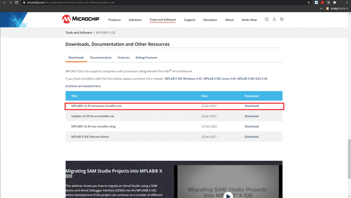The width and height of the screenshot is (351, 198).
Task: Open the Tools and Software menu
Action: (163, 20)
